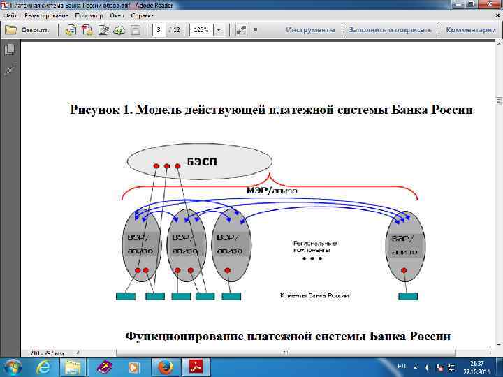The image size is (503, 377).
Task: Click the 210 x 297 мм page size text
Action: 48,353
